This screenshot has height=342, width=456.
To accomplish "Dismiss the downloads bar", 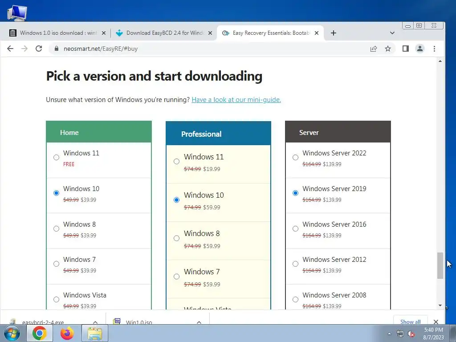I will (x=436, y=322).
